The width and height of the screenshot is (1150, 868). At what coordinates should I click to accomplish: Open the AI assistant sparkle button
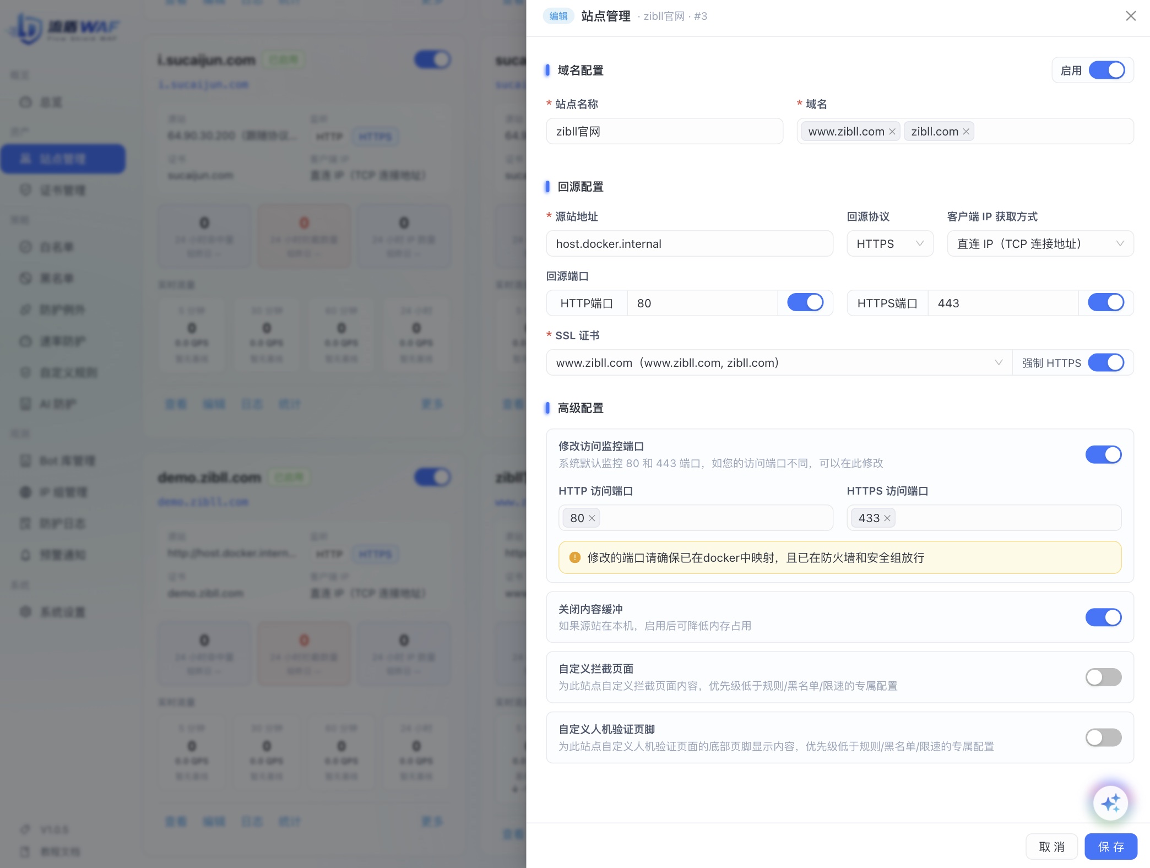(x=1110, y=802)
